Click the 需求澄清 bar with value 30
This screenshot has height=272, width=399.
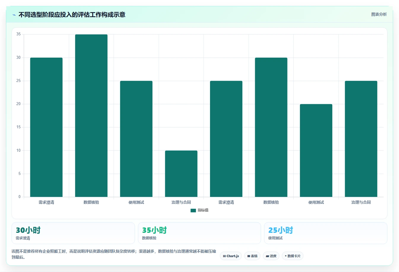[x=46, y=127]
